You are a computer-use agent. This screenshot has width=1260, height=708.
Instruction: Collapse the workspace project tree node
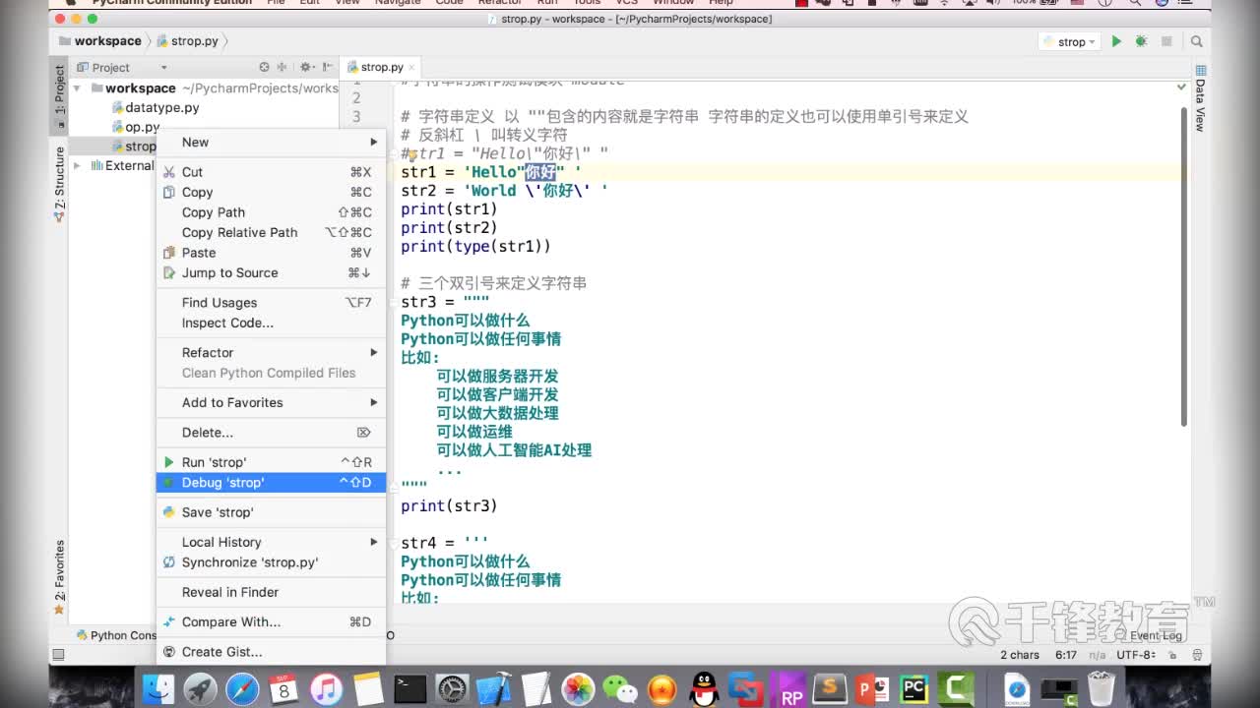point(75,88)
